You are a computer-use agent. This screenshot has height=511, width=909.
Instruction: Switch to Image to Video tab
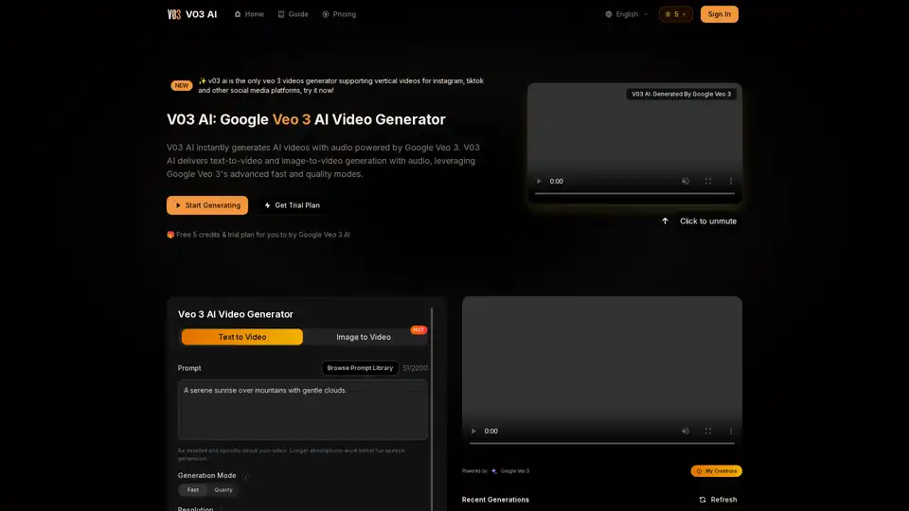pyautogui.click(x=364, y=337)
